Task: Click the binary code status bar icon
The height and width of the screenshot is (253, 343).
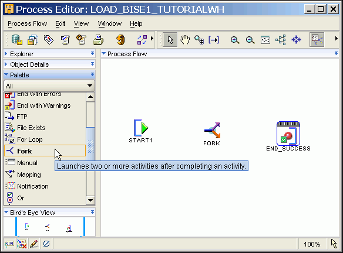Action: (x=9, y=244)
